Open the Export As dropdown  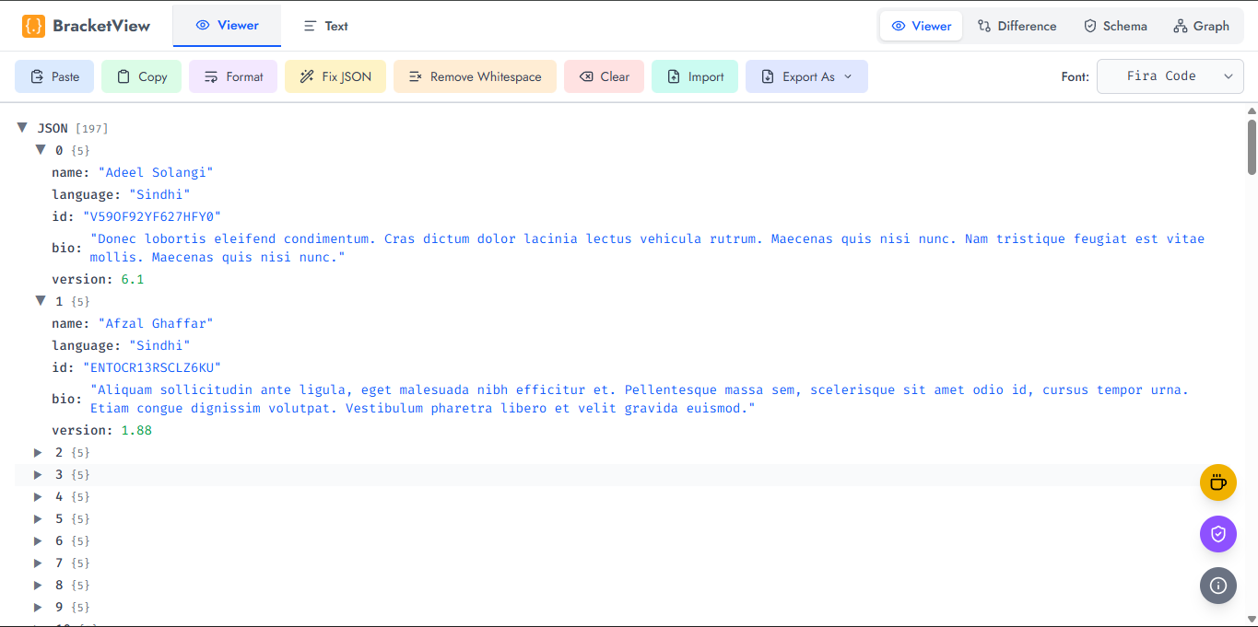806,76
